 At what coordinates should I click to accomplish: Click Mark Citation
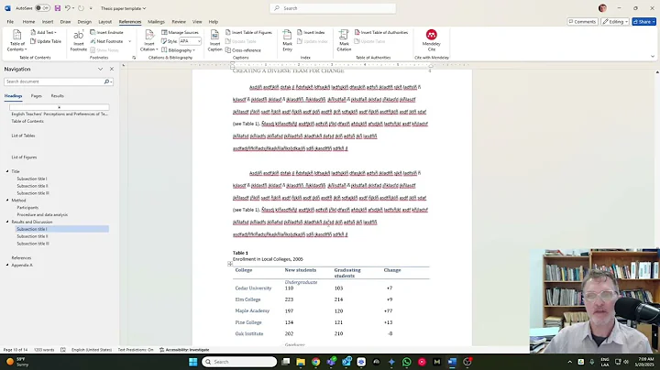point(344,41)
